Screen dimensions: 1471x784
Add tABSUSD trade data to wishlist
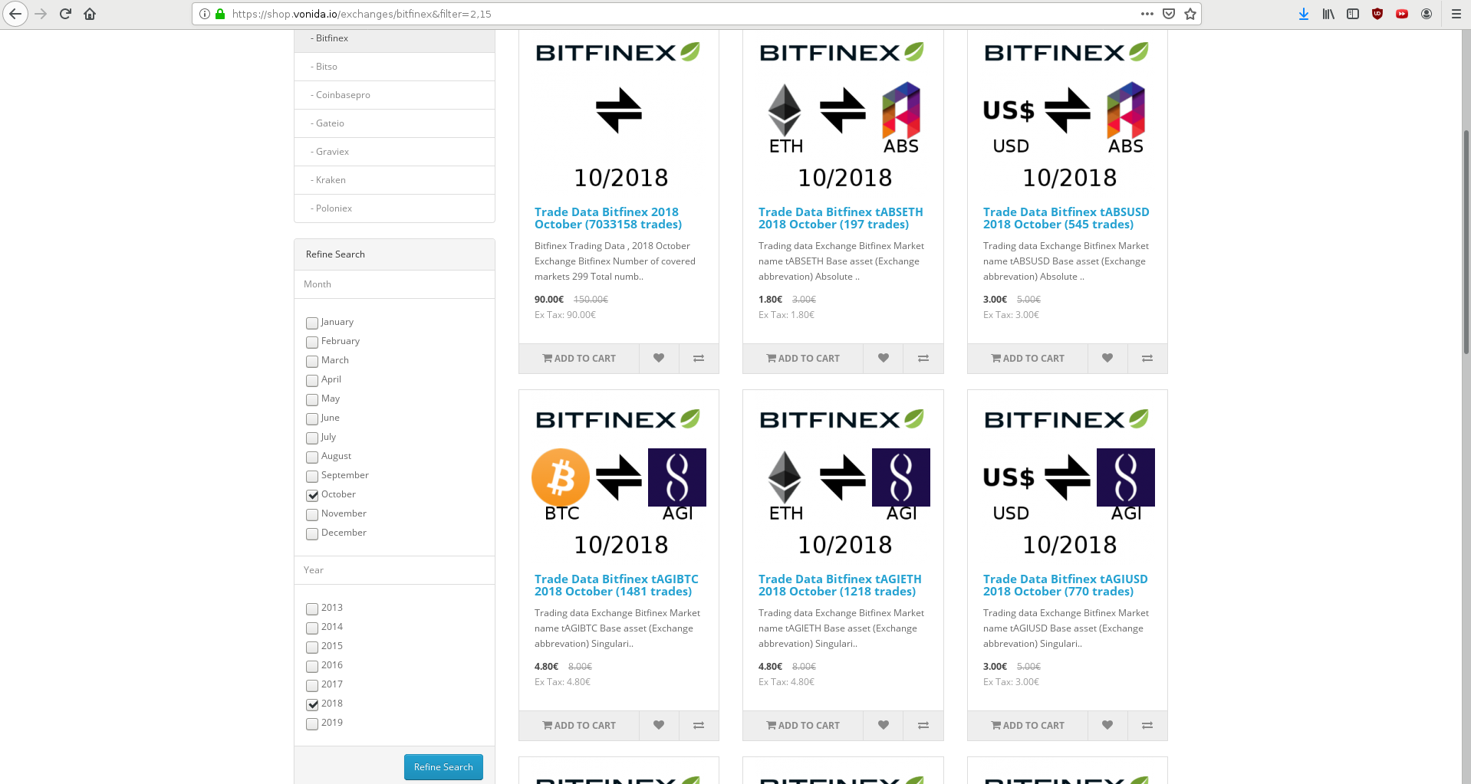1107,358
